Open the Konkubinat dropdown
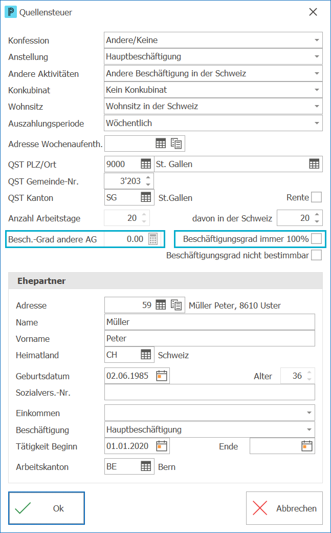Screen dimensions: 331x533 [x=317, y=90]
